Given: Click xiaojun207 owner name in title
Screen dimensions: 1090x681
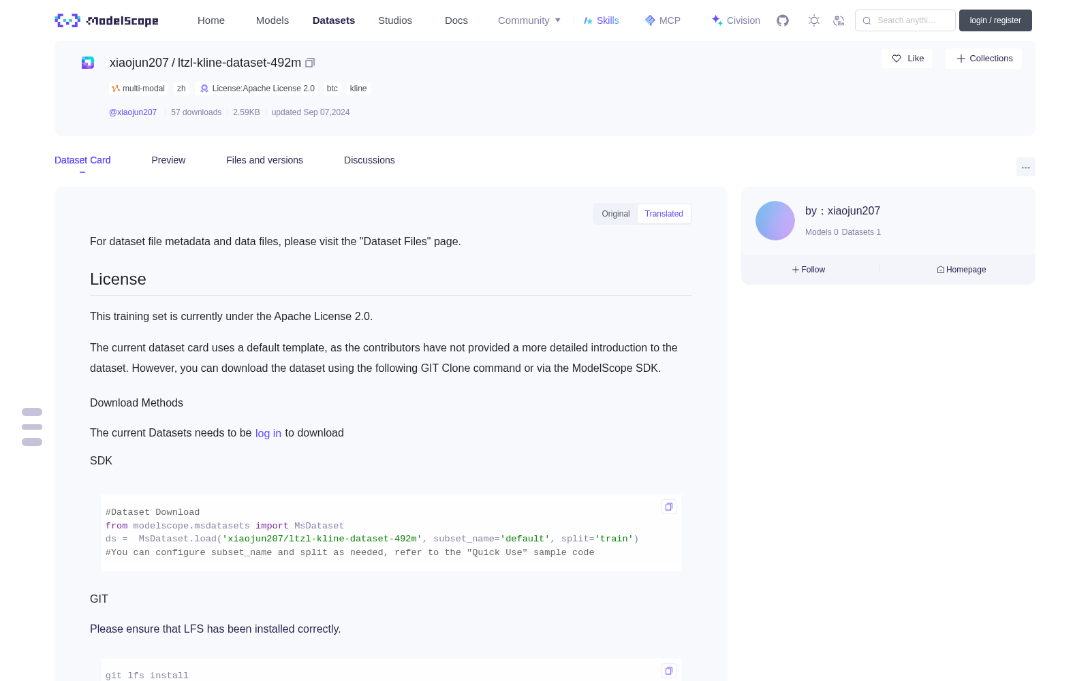Looking at the screenshot, I should [139, 63].
